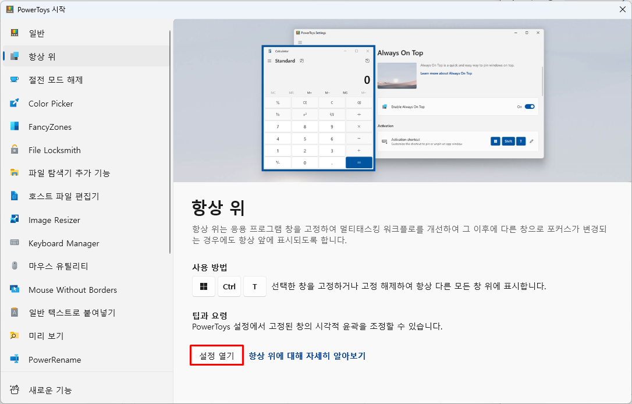The width and height of the screenshot is (632, 404).
Task: Click the 호스트 파일 편집기 document icon
Action: click(x=15, y=196)
